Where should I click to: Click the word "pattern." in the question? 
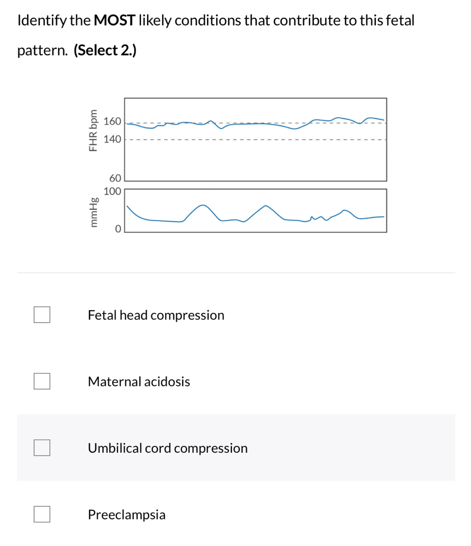42,51
